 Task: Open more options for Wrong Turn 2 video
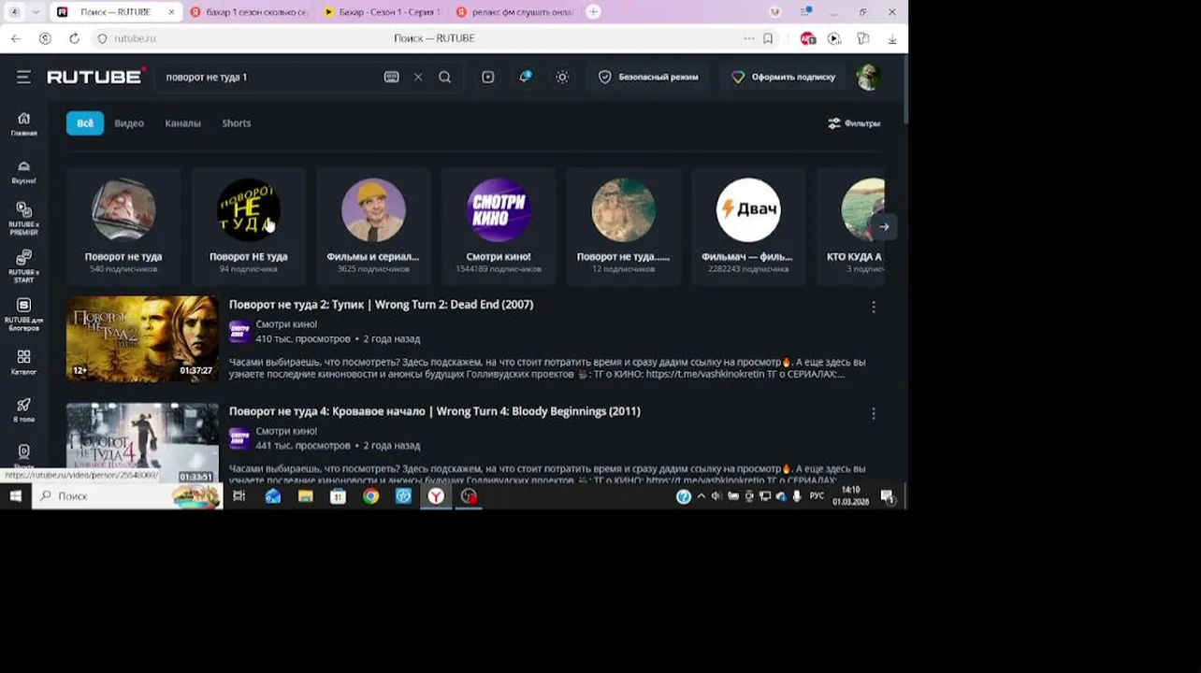pos(874,307)
